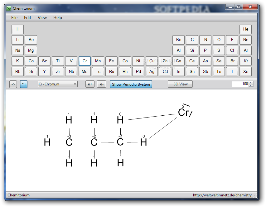Pick the Manganese (Mn) element
This screenshot has height=207, width=266.
tap(98, 61)
